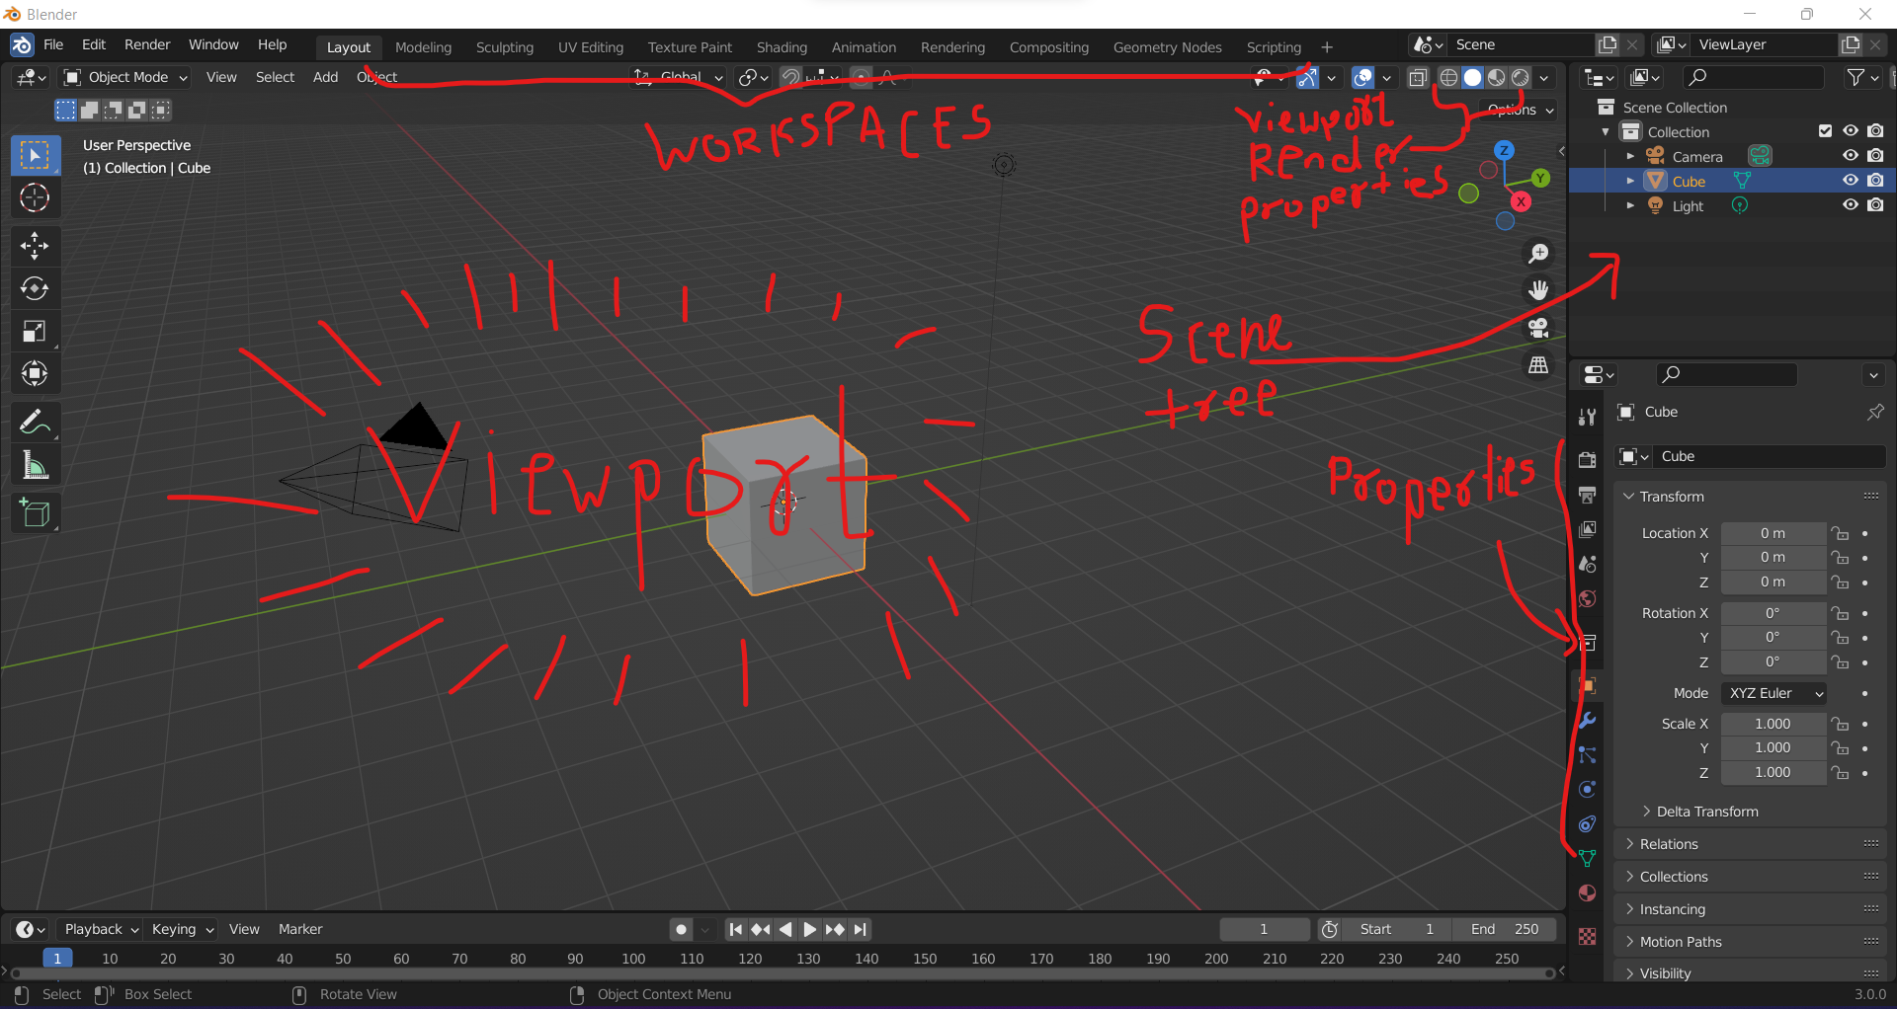Click the End frame 250 field
The height and width of the screenshot is (1009, 1897).
[1504, 929]
